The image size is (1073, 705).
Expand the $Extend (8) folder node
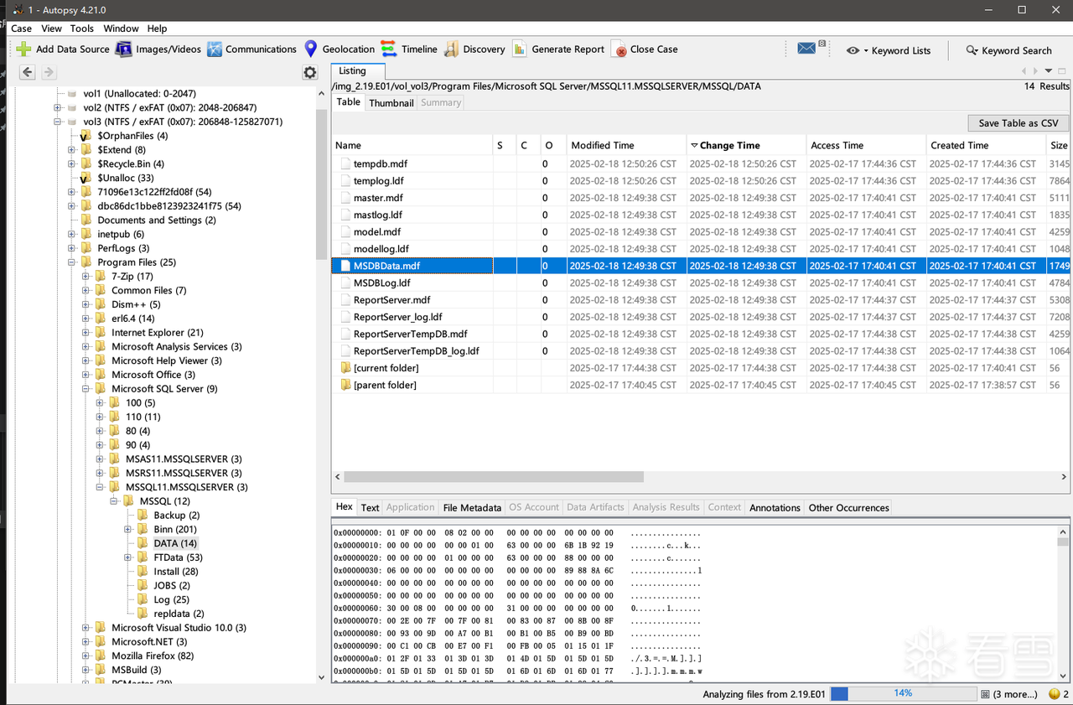click(x=72, y=150)
